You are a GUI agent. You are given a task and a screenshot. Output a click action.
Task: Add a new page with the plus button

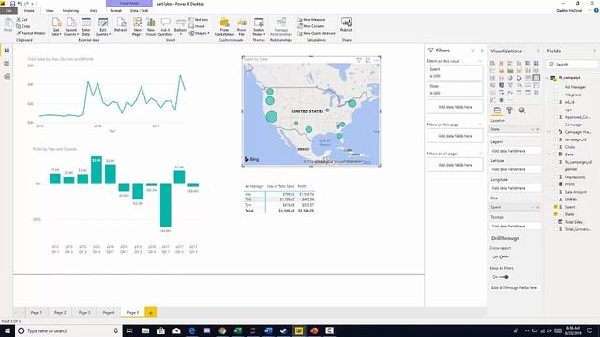pos(151,312)
